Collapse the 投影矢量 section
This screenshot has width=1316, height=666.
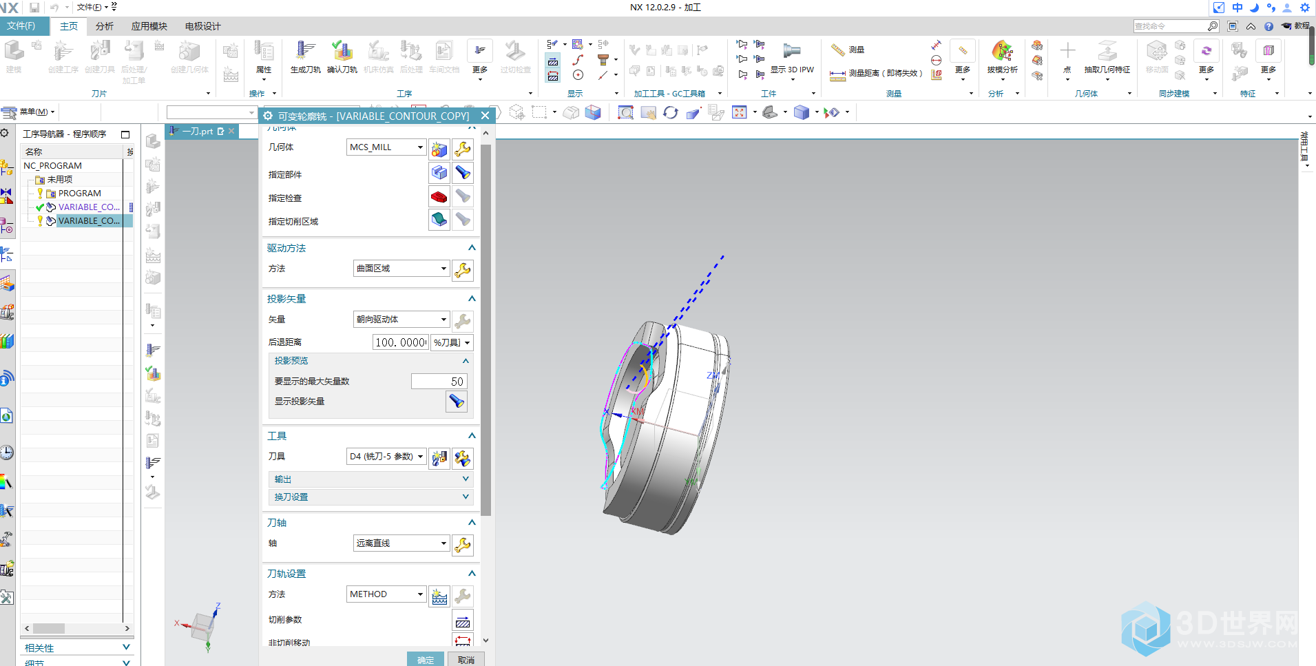coord(472,299)
